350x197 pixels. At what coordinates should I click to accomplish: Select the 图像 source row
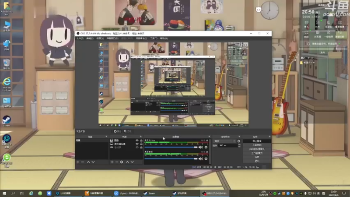[x=126, y=141]
